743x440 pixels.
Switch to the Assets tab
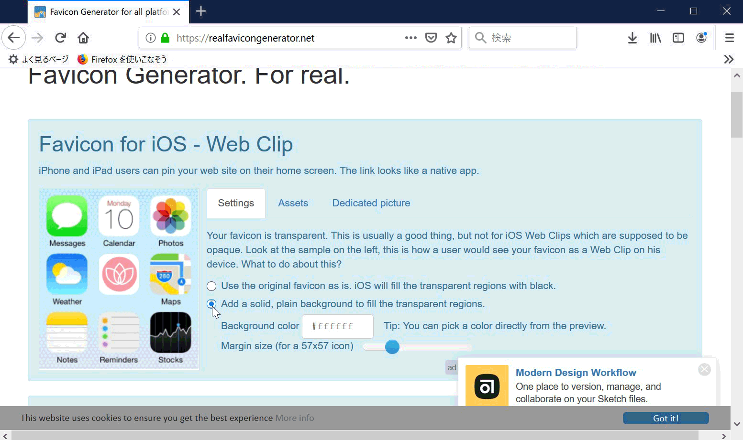[293, 203]
